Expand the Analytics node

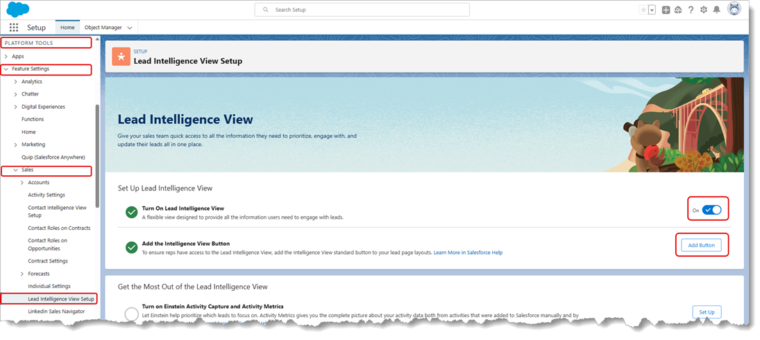click(15, 82)
